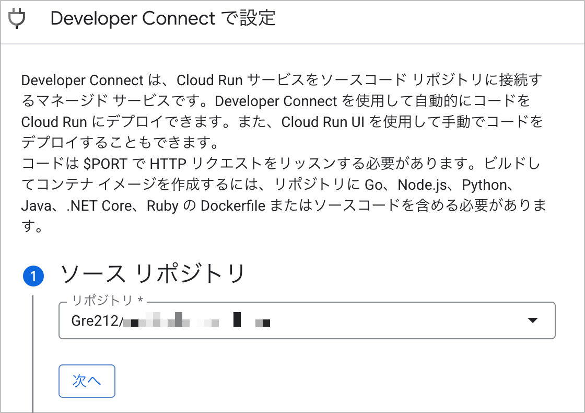This screenshot has width=585, height=413.
Task: Click the Developer Connect plug icon
Action: (17, 19)
